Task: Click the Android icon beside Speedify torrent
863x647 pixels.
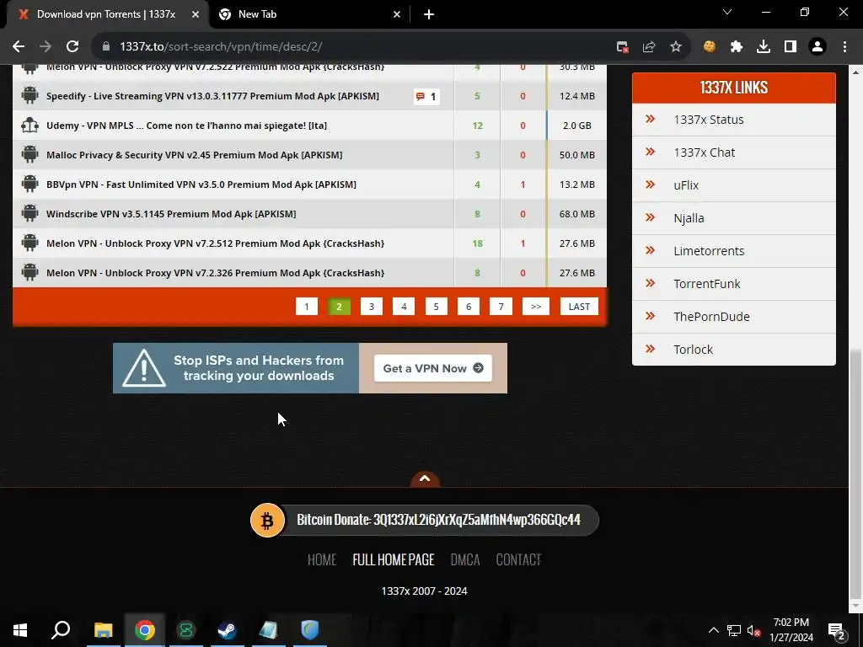Action: pos(29,96)
